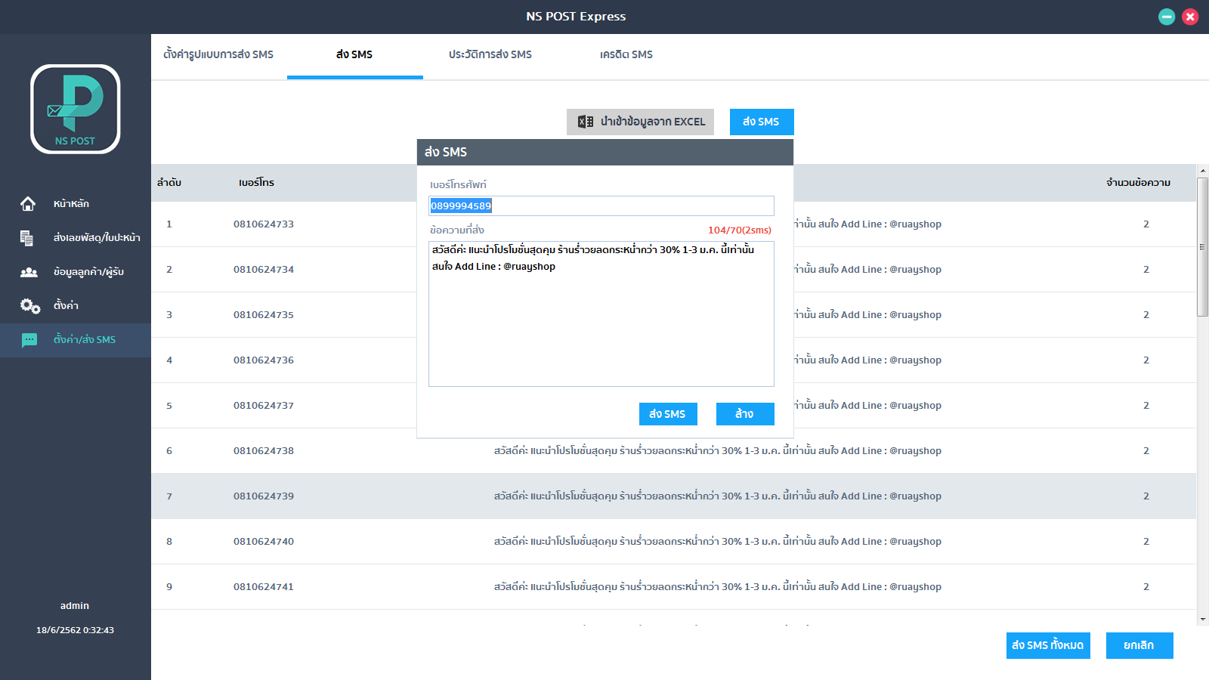This screenshot has width=1209, height=680.
Task: Click the ยกเลิก cancel button
Action: [x=1139, y=645]
